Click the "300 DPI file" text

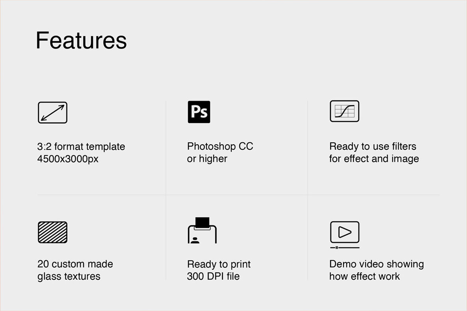[x=213, y=276]
